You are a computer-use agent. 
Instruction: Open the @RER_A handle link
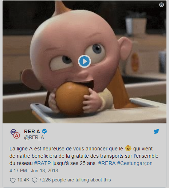pyautogui.click(x=34, y=138)
